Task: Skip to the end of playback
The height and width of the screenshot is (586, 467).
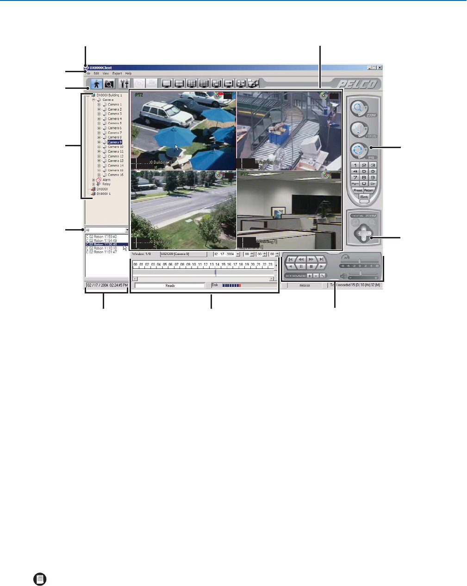Action: [321, 260]
